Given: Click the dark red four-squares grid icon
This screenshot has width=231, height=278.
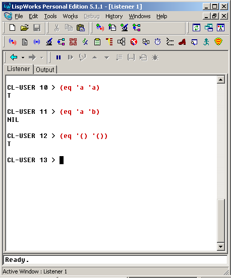Looking at the screenshot, I should point(73,42).
